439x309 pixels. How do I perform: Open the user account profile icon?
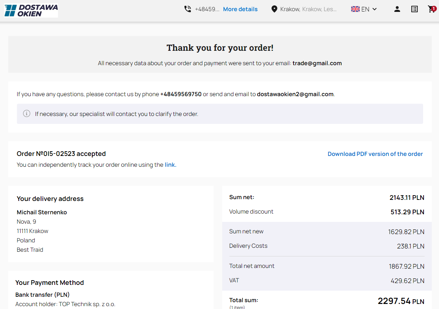[x=397, y=9]
